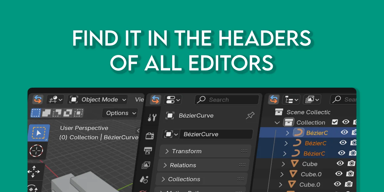Pin the BézierCurve properties
The image size is (384, 192).
coord(250,116)
